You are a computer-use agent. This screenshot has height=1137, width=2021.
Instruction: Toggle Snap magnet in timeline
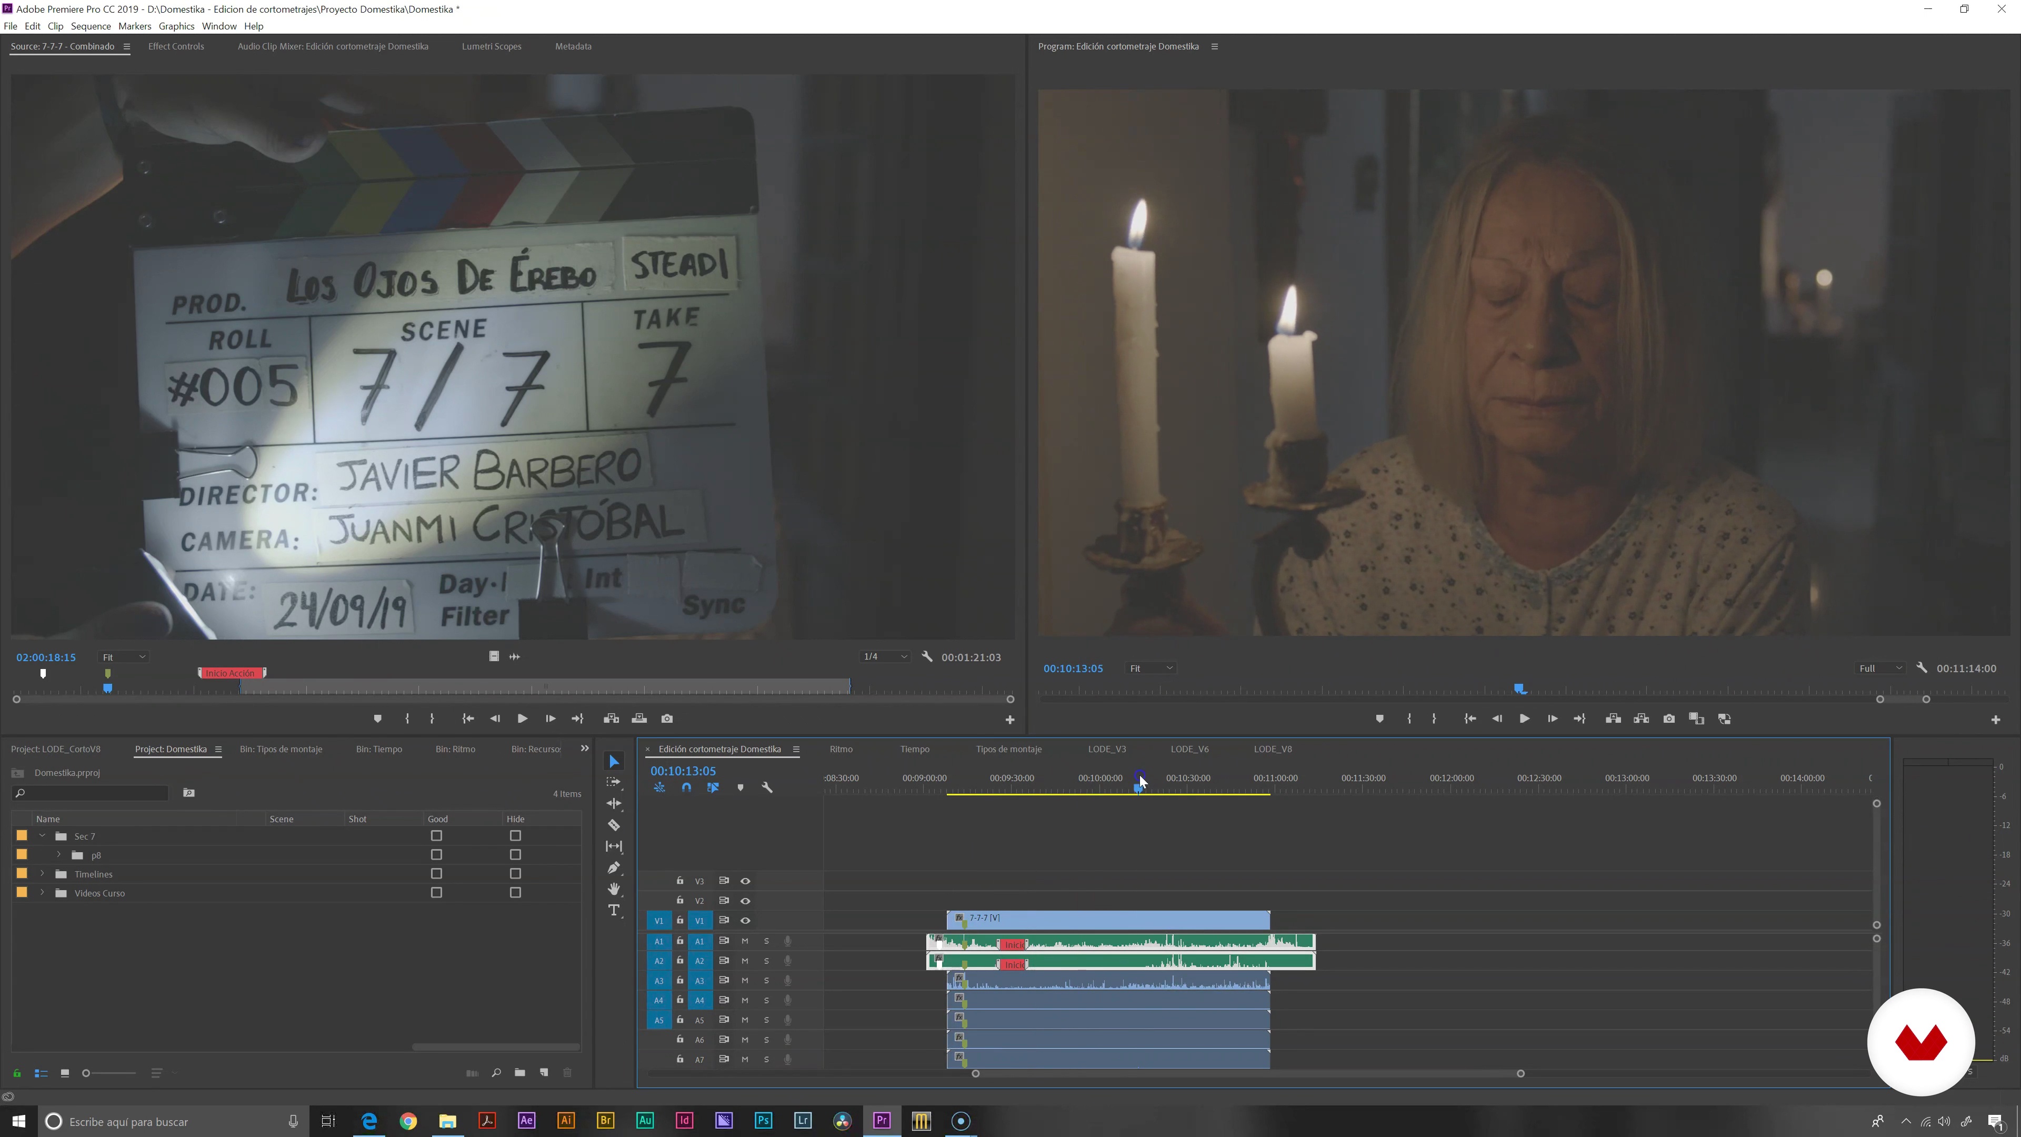coord(686,787)
